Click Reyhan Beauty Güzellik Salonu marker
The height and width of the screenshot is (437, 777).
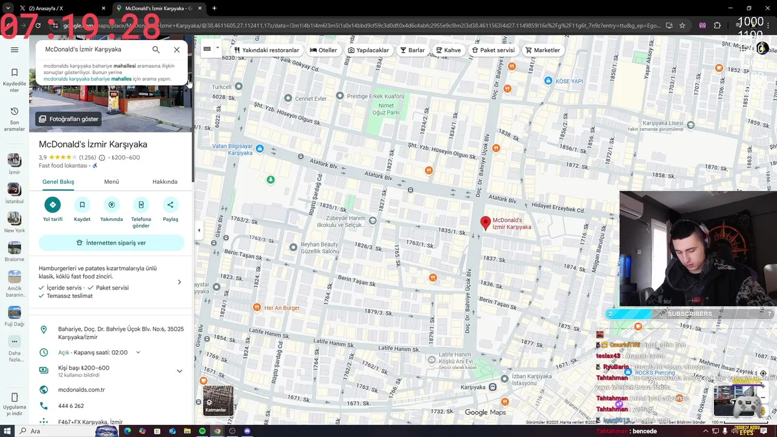point(293,247)
